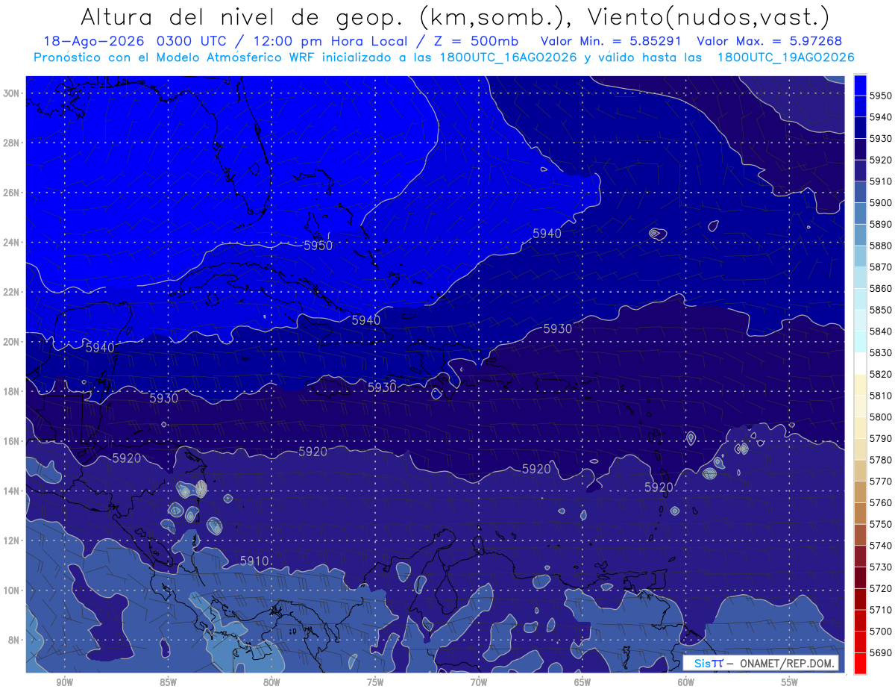Select 'Valor Min. = 5.85291'
895x692 pixels.
[x=612, y=42]
